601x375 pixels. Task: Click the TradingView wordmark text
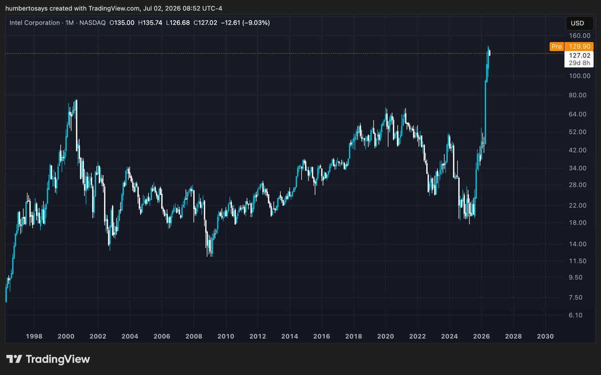pos(58,359)
